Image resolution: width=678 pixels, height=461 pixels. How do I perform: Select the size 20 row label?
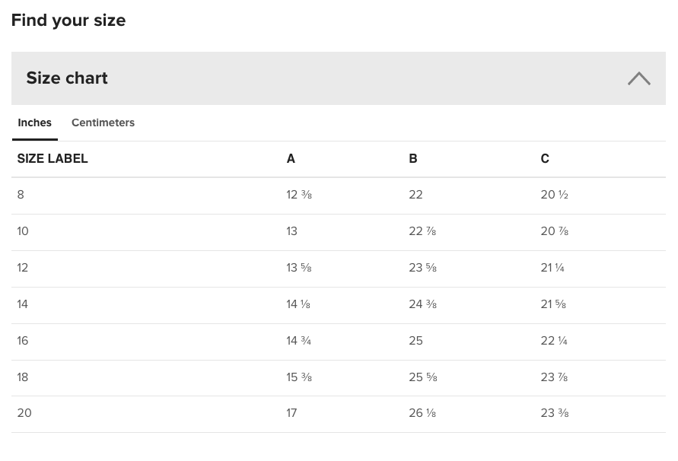point(24,413)
